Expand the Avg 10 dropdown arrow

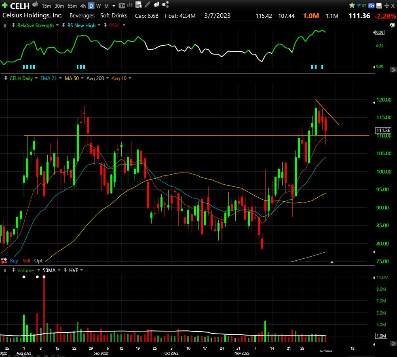(x=130, y=78)
